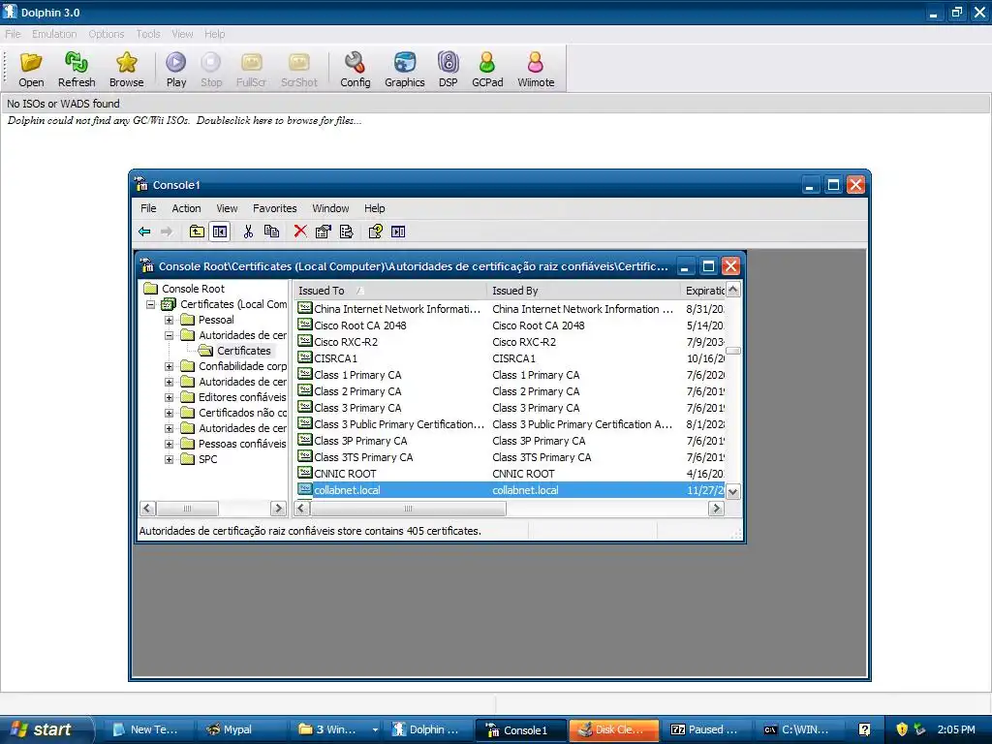Switch to the C:\WIN command prompt taskbar item
Screen dimensions: 992x744
(x=799, y=729)
